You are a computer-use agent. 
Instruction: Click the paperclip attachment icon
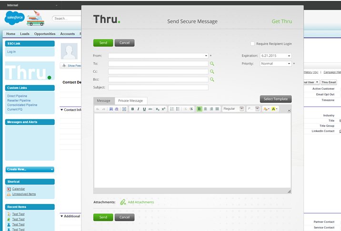123,202
